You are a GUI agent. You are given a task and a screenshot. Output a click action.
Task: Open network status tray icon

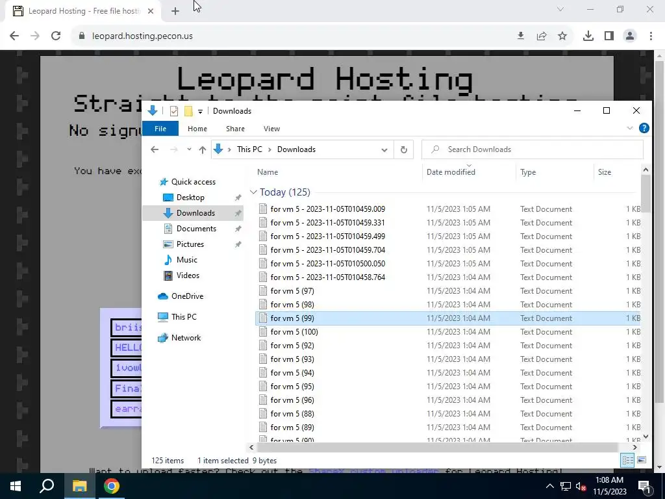click(x=566, y=486)
